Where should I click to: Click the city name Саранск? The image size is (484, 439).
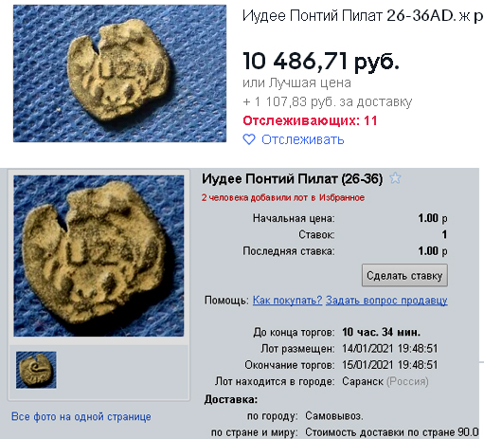click(363, 381)
